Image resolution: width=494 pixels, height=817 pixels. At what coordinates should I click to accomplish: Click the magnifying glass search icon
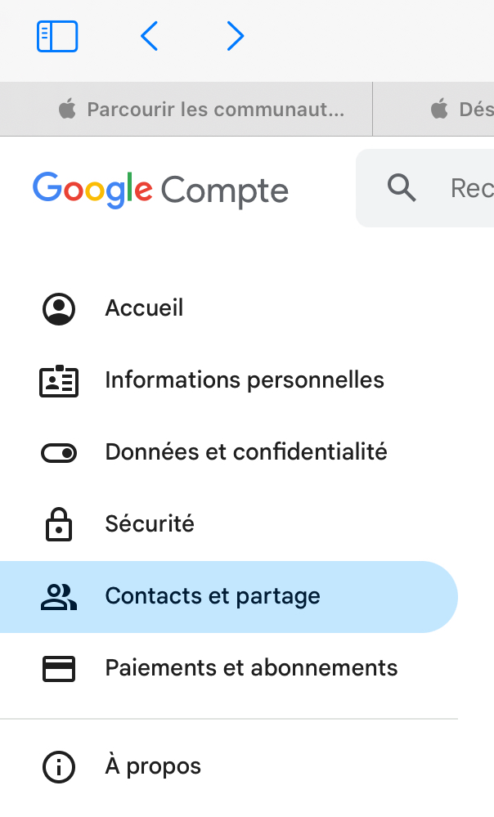(x=402, y=189)
